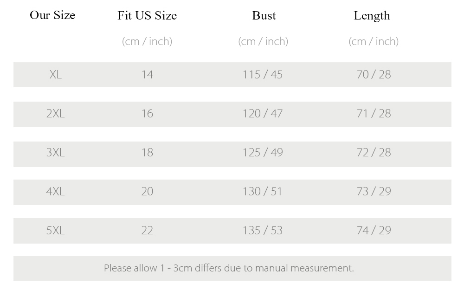The height and width of the screenshot is (290, 464).
Task: Click the manual measurement note text
Action: (x=229, y=268)
